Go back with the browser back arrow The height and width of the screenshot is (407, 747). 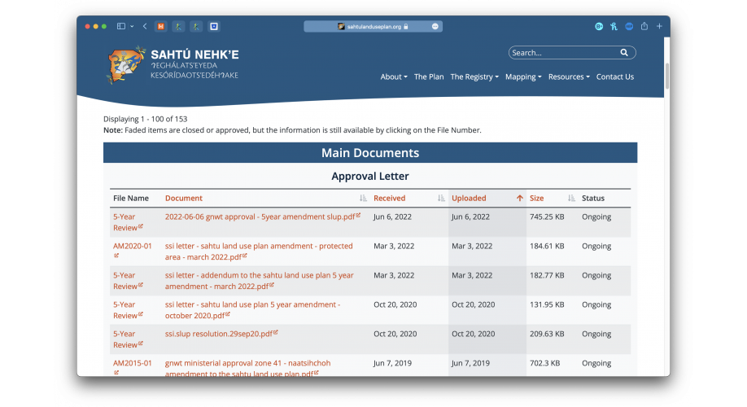(145, 26)
